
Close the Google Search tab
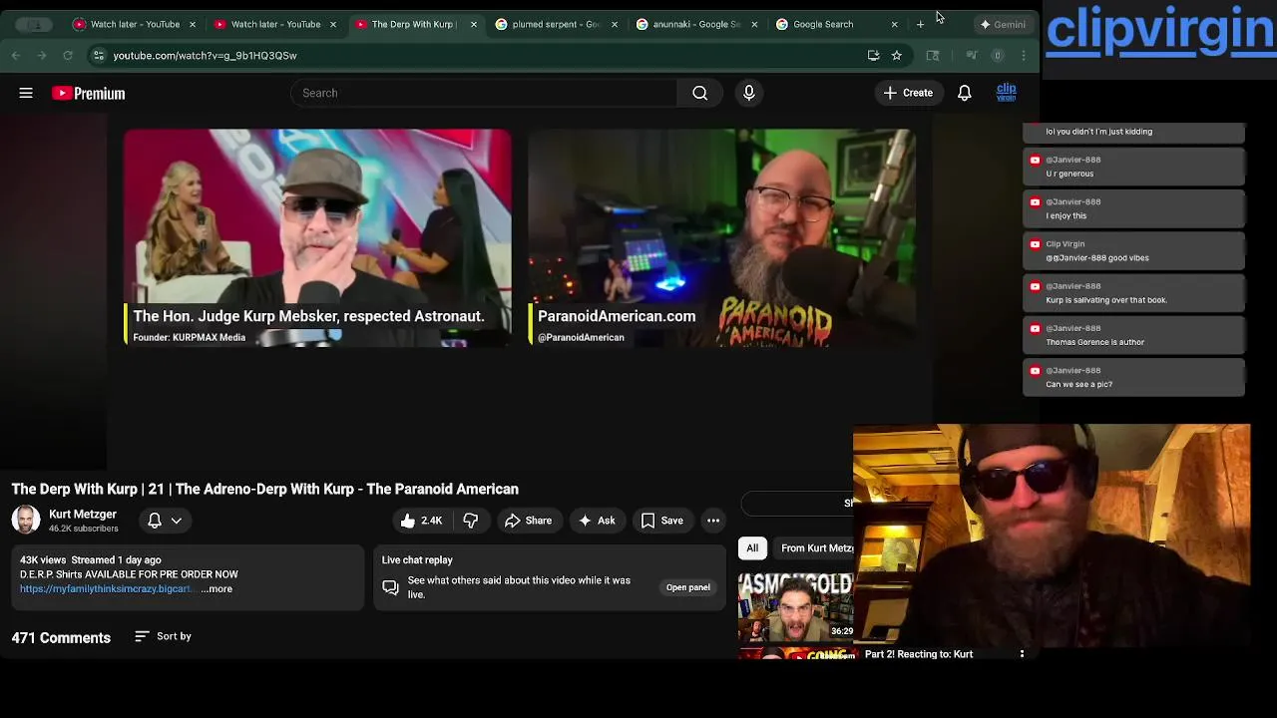point(894,24)
